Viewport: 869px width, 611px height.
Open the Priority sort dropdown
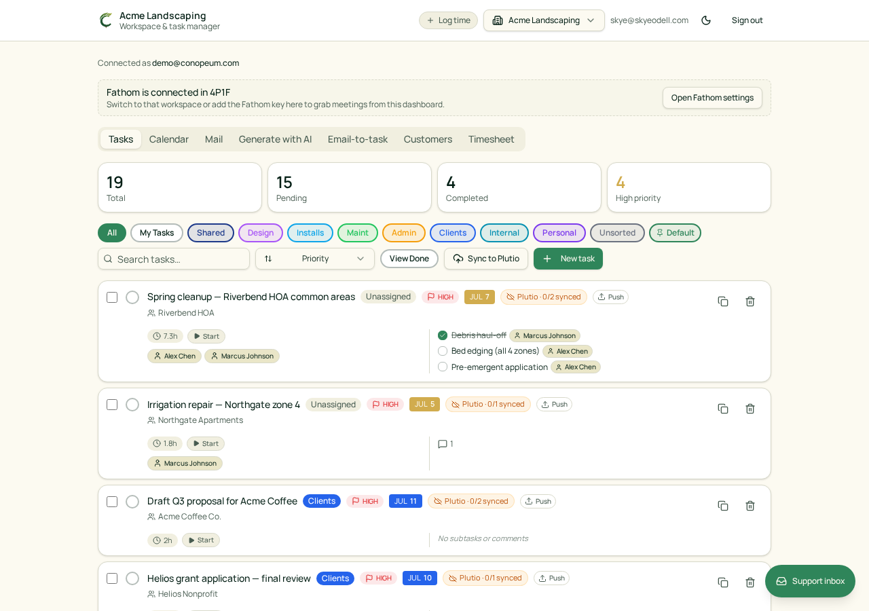click(x=315, y=259)
